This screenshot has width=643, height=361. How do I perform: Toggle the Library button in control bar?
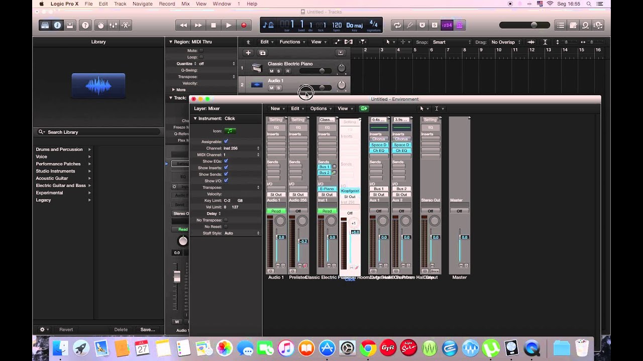[45, 25]
